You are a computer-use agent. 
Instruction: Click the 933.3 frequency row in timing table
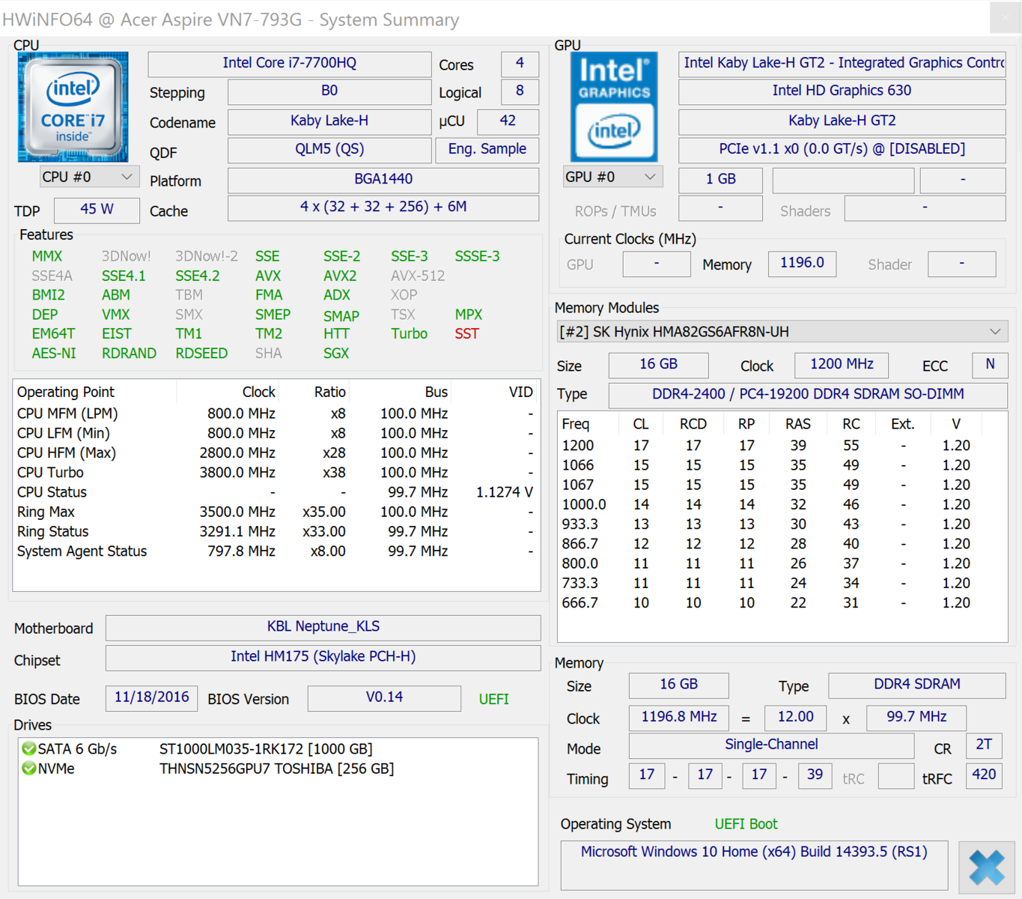coord(782,524)
